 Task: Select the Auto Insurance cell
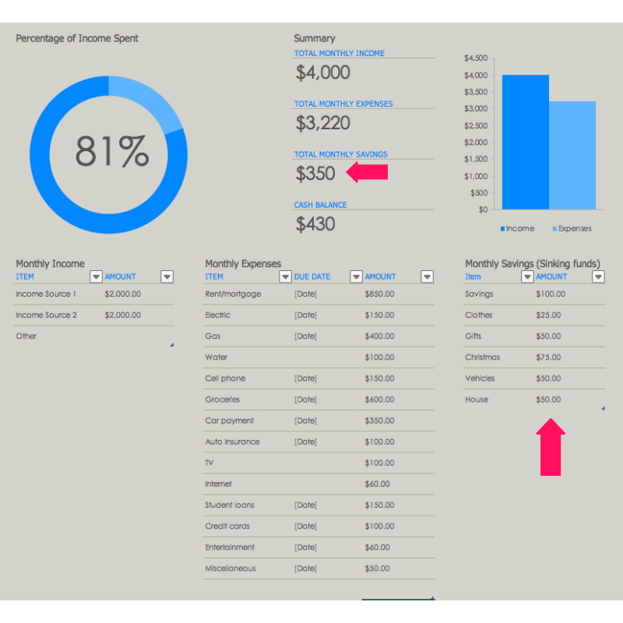click(232, 442)
